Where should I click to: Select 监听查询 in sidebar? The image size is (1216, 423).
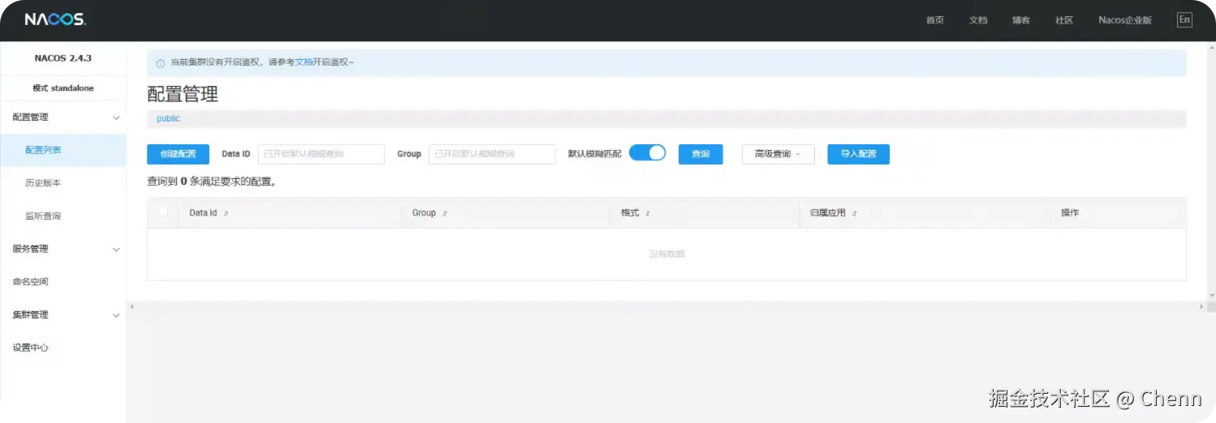tap(43, 216)
